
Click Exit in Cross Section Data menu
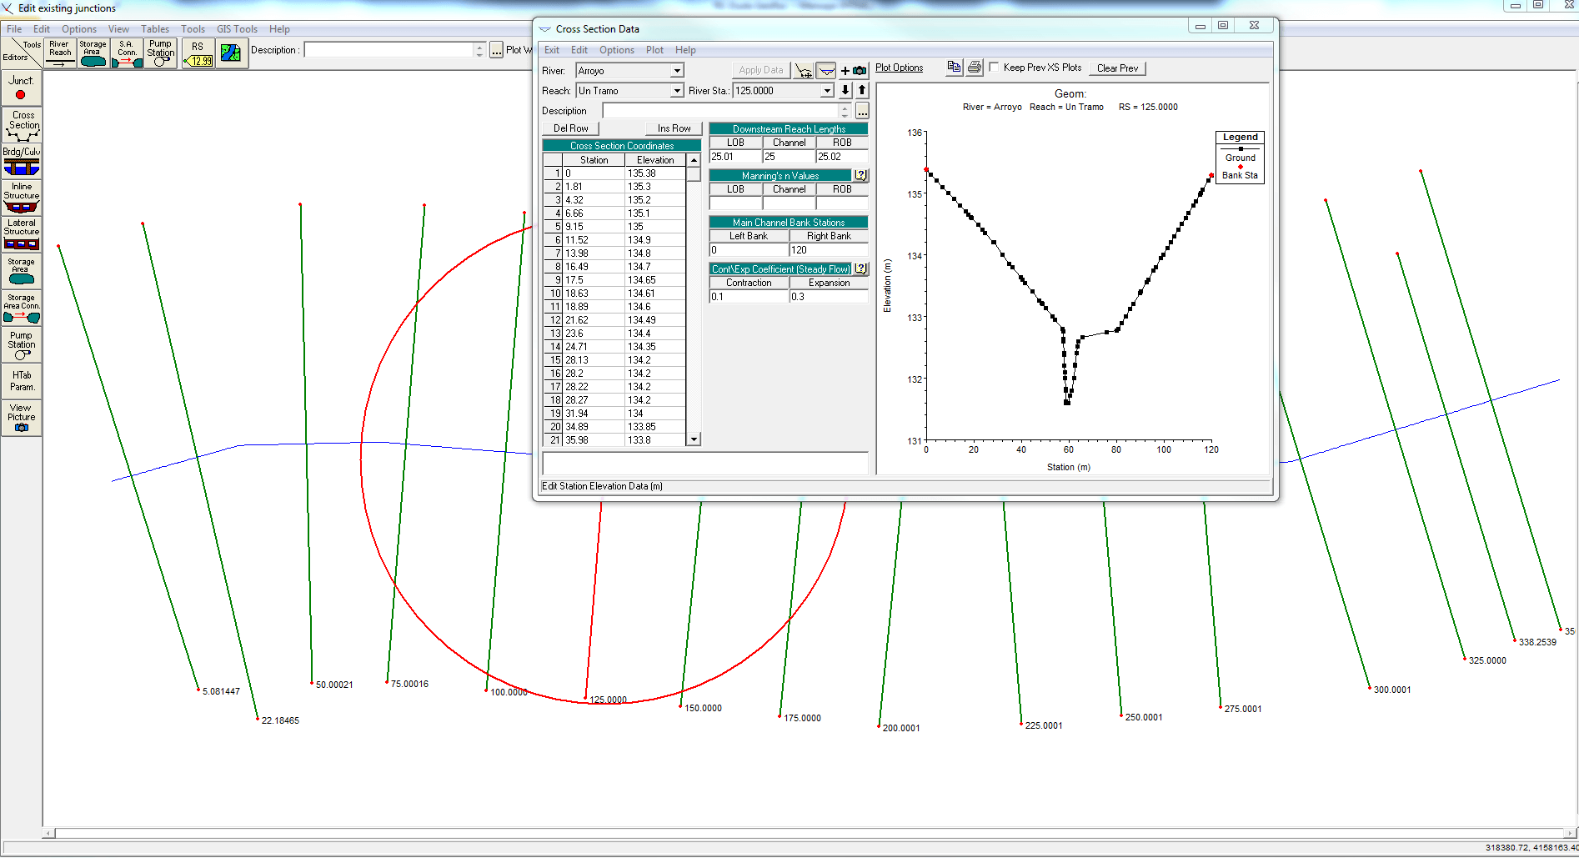(552, 50)
